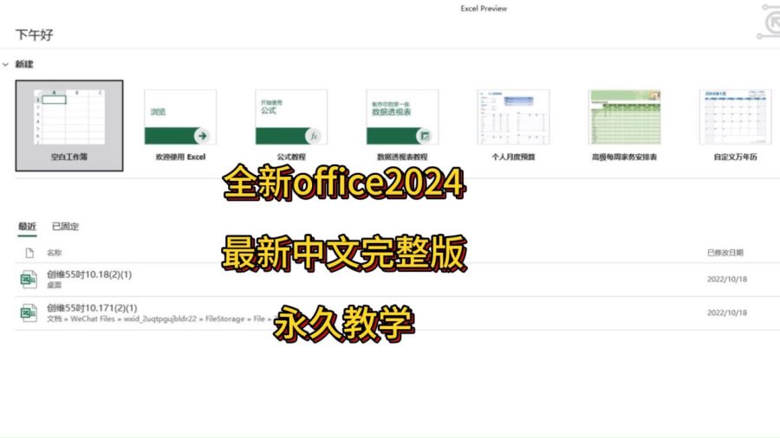Click the 下午好 greeting heading
Viewport: 780px width, 438px height.
pos(35,35)
